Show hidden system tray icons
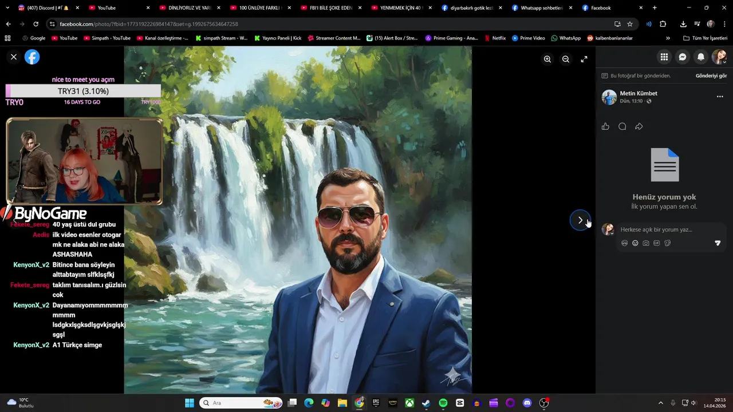Image resolution: width=733 pixels, height=412 pixels. 660,403
